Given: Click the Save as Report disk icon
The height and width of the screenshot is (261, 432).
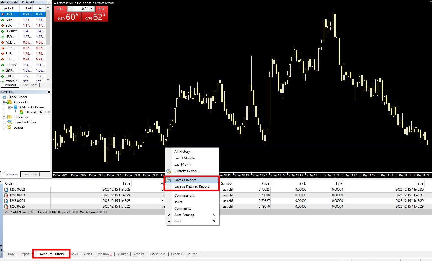Looking at the screenshot, I should click(x=169, y=180).
